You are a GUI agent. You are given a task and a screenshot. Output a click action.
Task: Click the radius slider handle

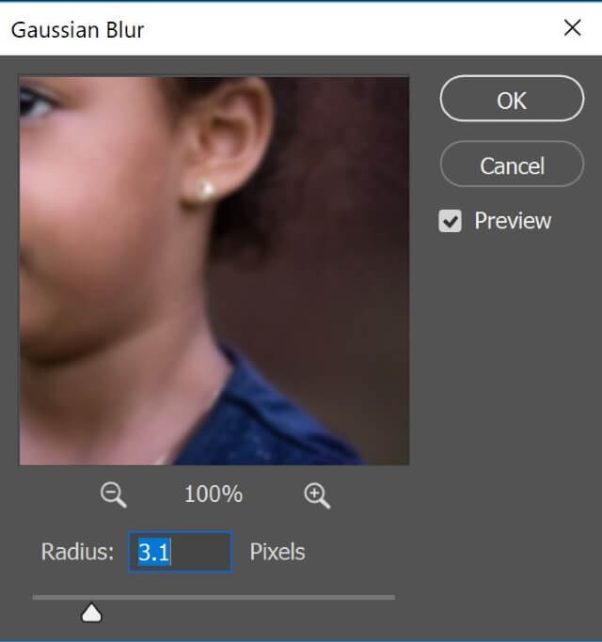[x=91, y=613]
